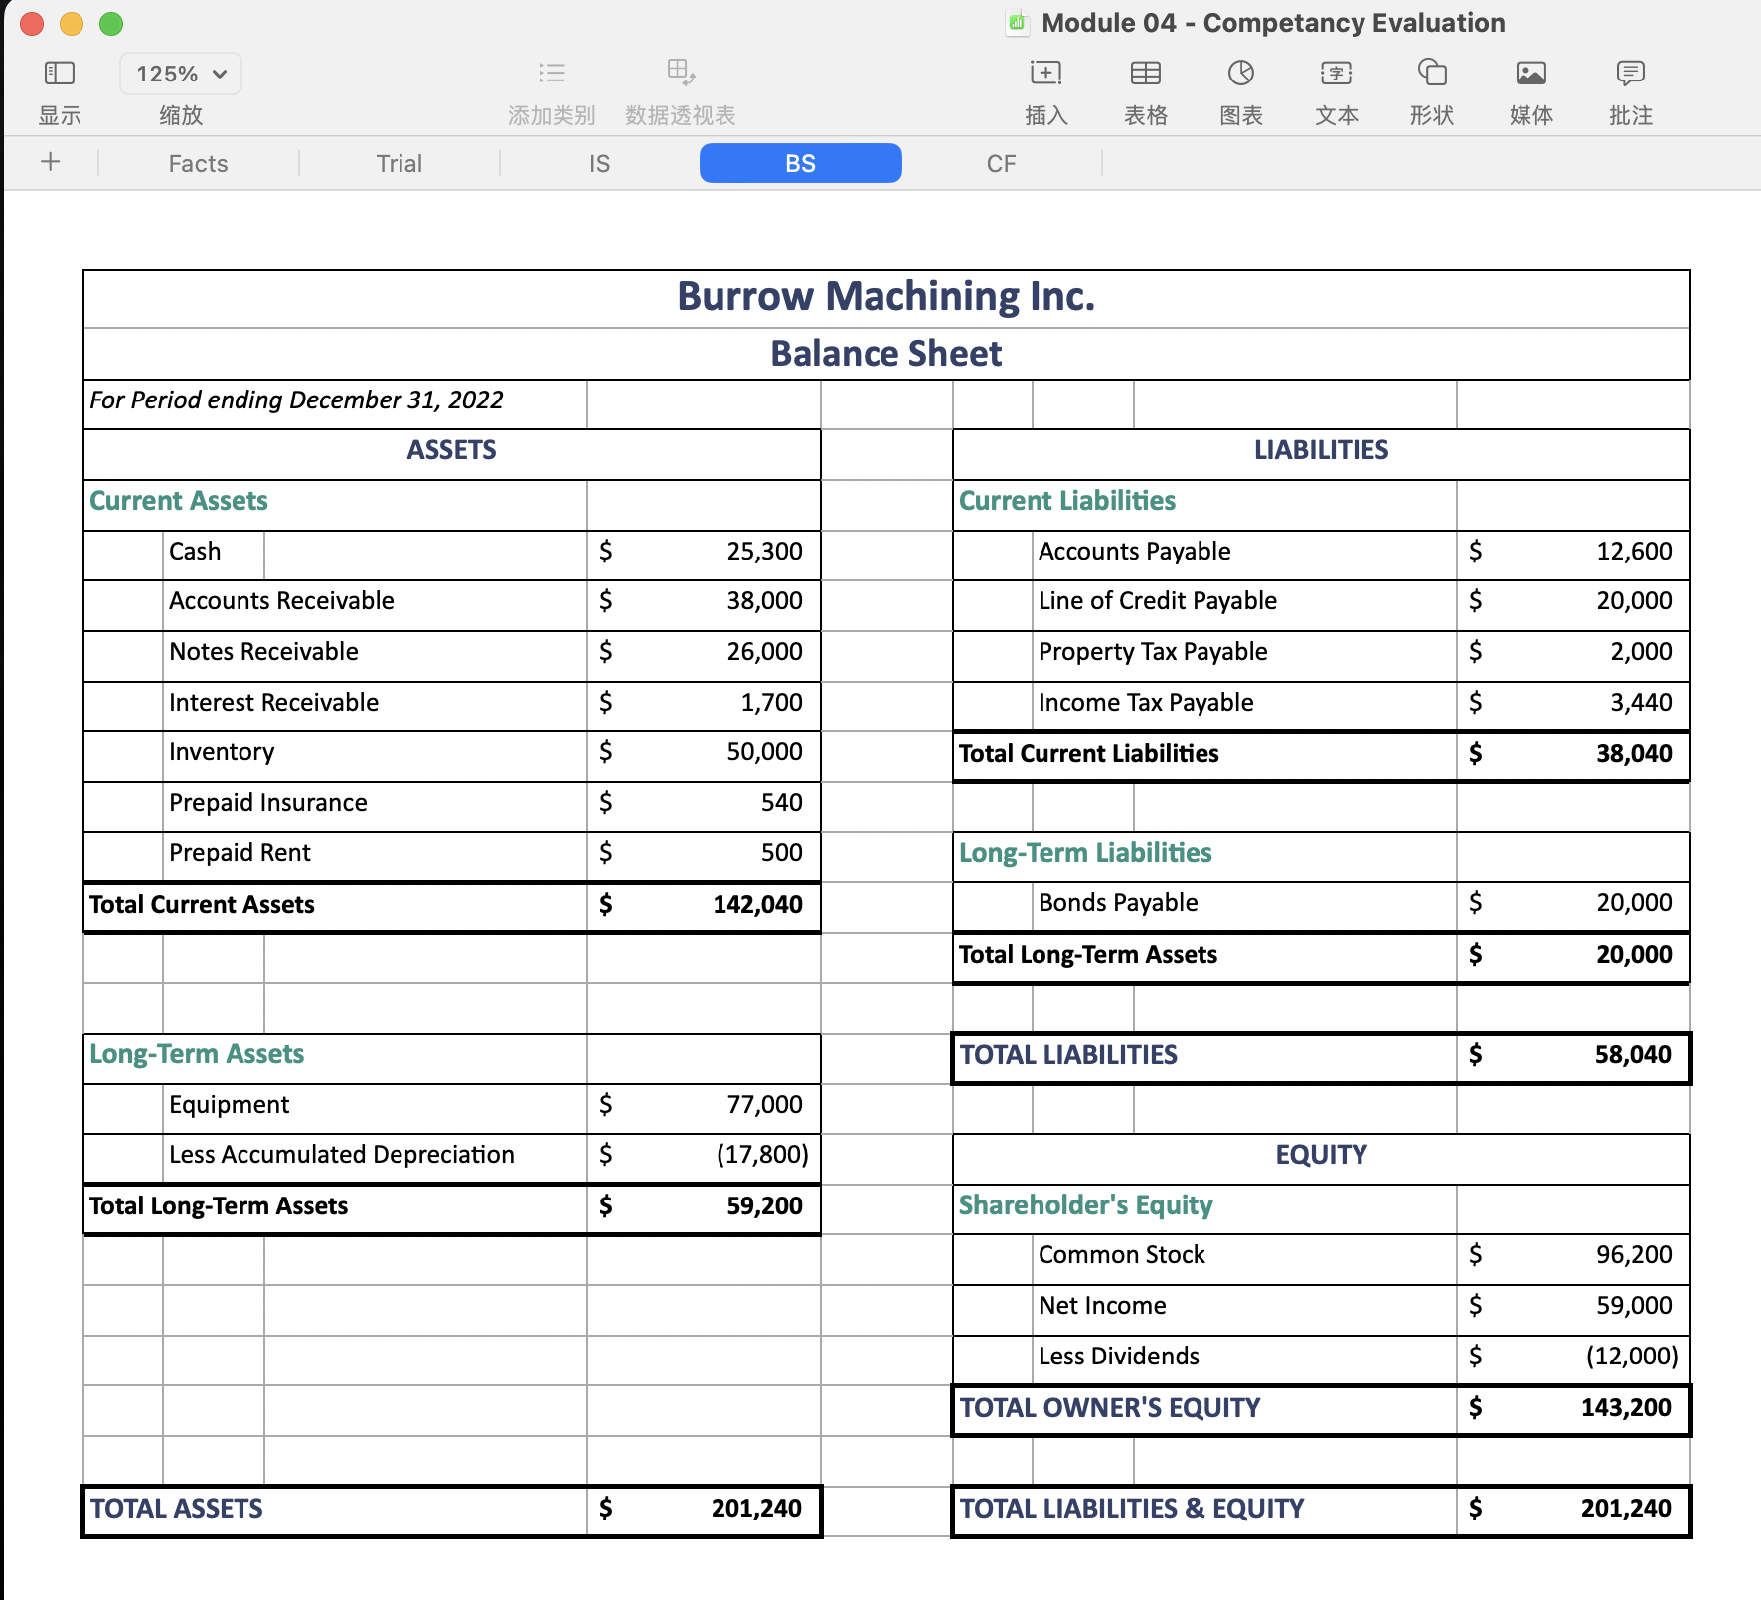This screenshot has height=1600, width=1761.
Task: Click the Shape (形状) toolbar icon
Action: click(x=1431, y=74)
